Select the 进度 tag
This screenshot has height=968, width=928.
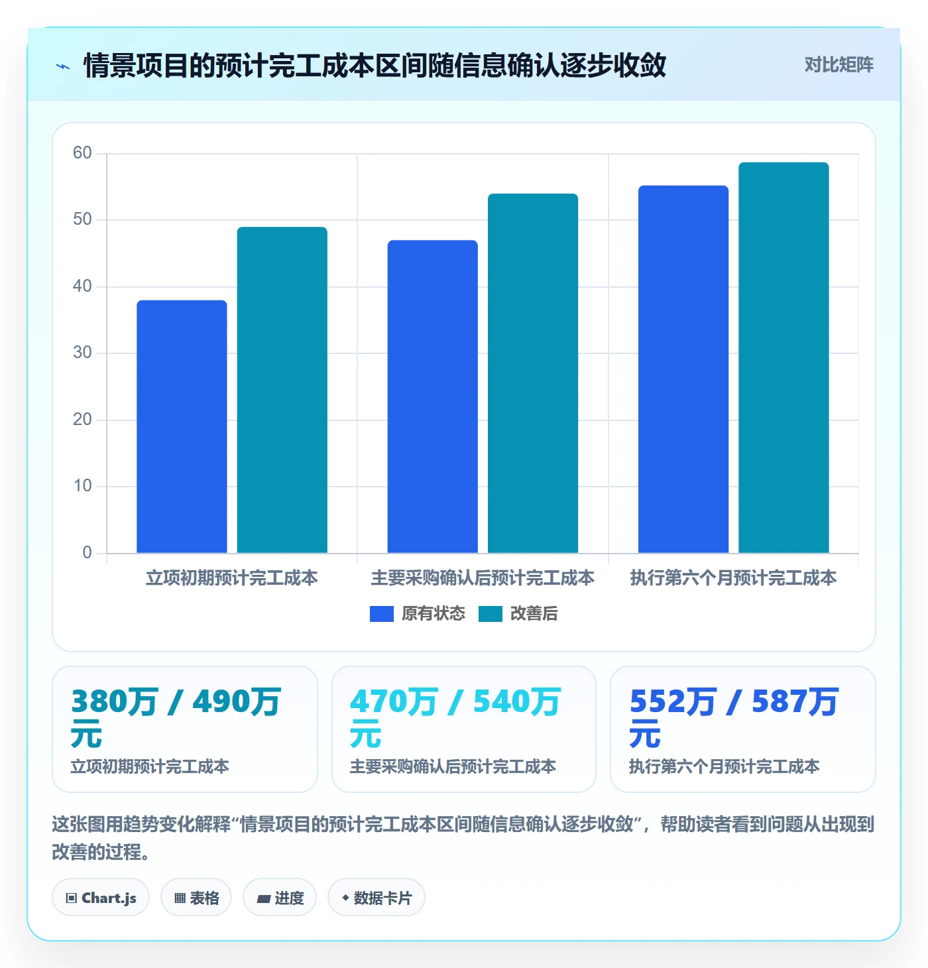click(280, 898)
